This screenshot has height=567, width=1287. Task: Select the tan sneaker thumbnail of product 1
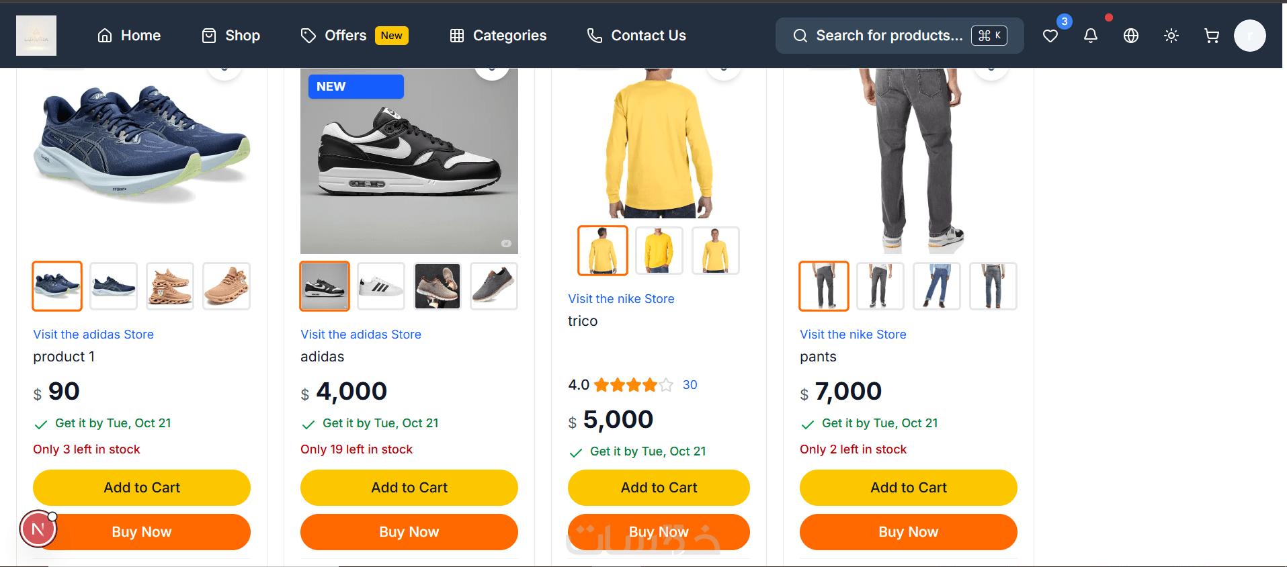[x=170, y=286]
